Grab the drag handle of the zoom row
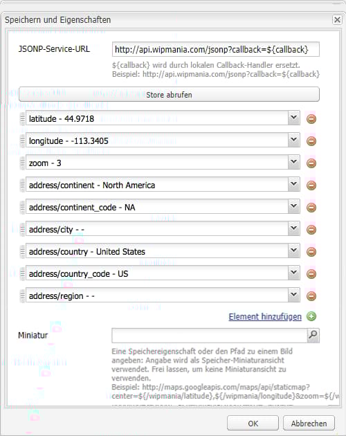The height and width of the screenshot is (436, 346). pyautogui.click(x=22, y=163)
